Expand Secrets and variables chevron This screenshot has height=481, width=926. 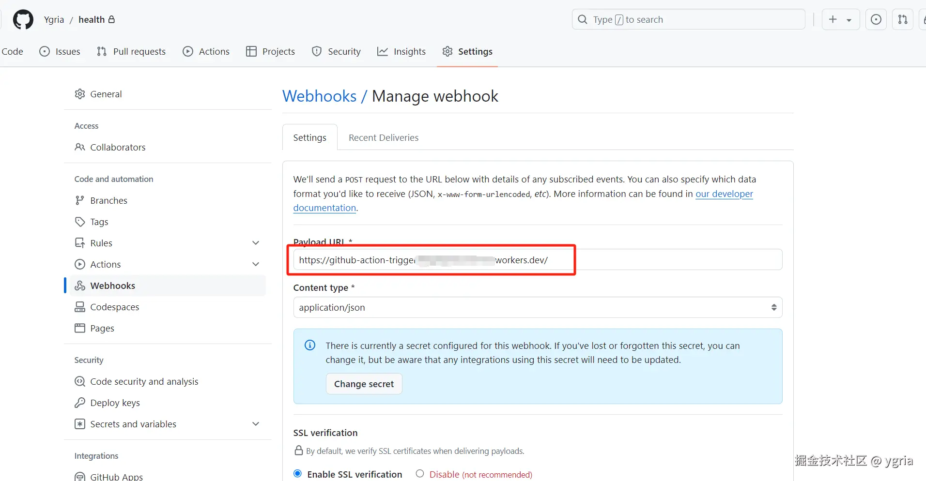click(256, 424)
